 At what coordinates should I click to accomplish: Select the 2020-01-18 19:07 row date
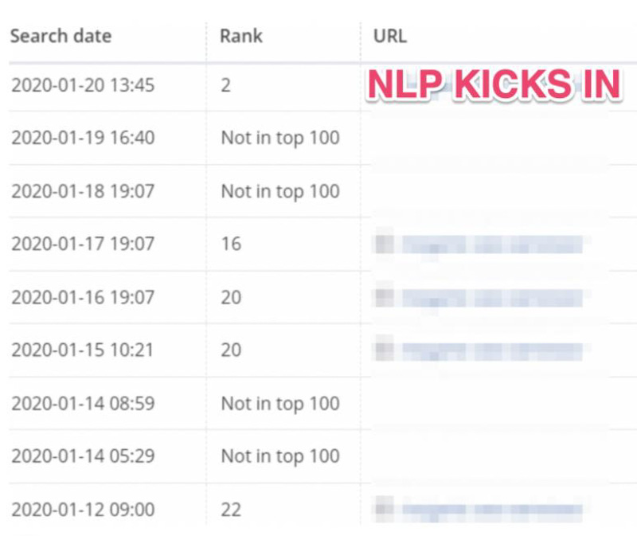click(x=83, y=191)
